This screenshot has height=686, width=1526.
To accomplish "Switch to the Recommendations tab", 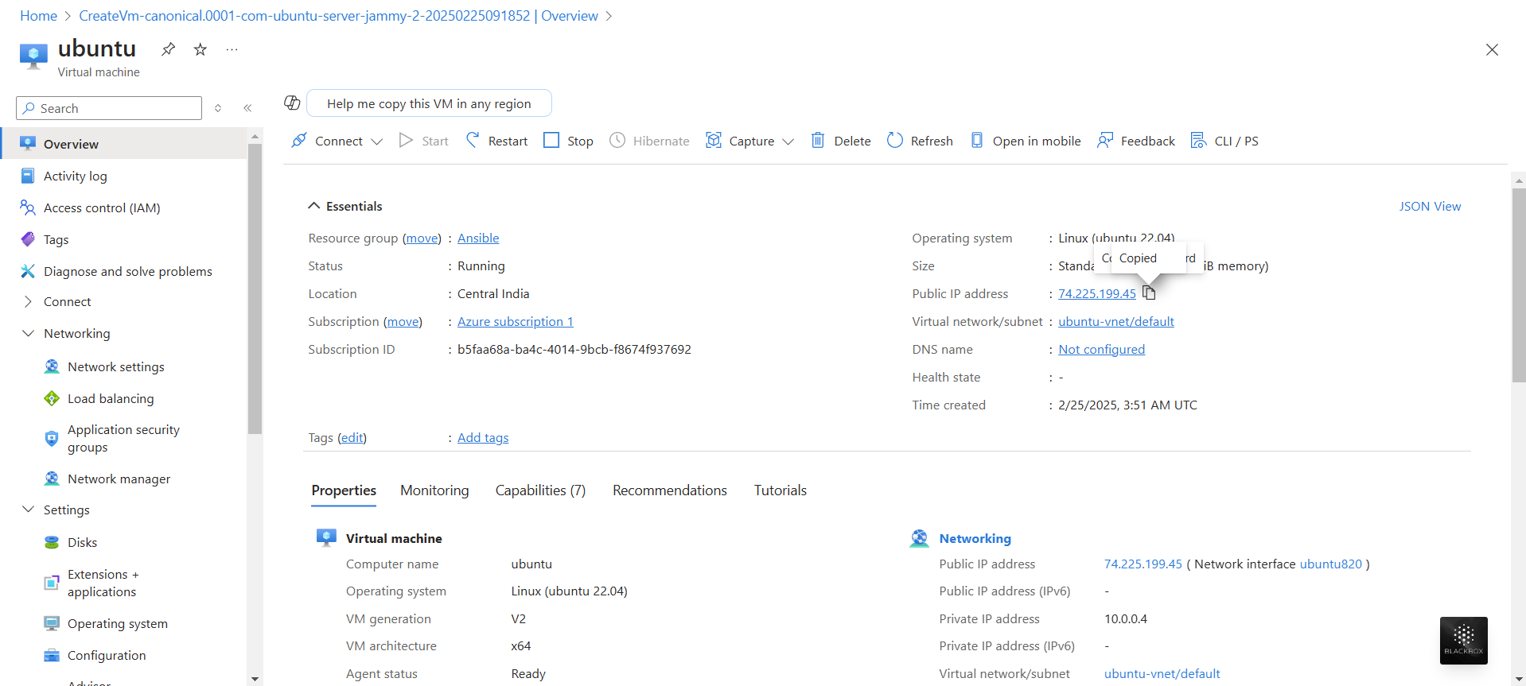I will 670,490.
